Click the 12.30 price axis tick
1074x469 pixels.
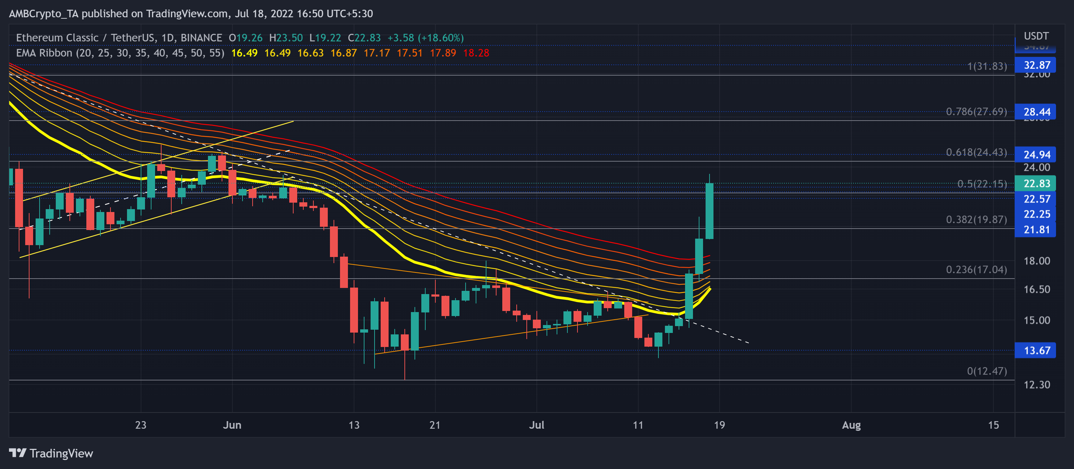(x=1037, y=384)
